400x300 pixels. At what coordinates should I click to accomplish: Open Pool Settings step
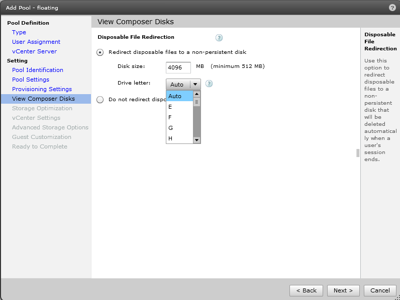[x=30, y=80]
